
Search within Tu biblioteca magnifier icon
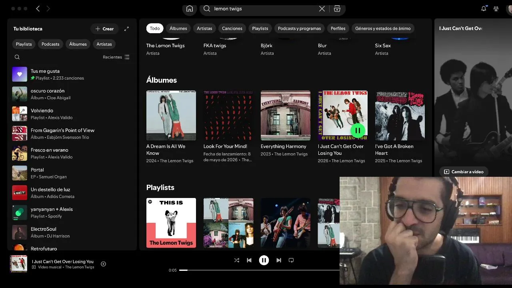[x=17, y=57]
